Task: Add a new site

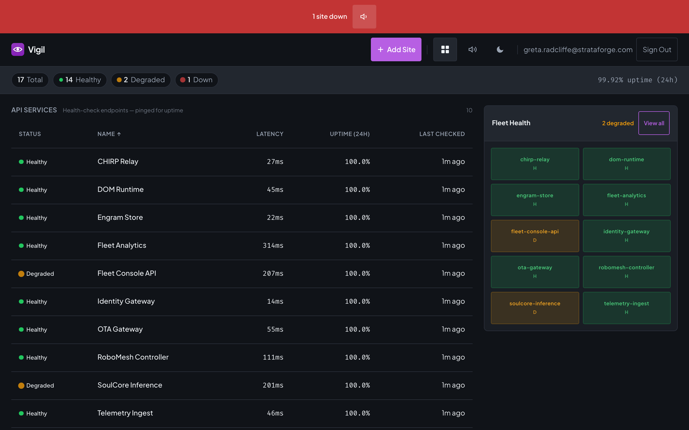Action: [396, 49]
